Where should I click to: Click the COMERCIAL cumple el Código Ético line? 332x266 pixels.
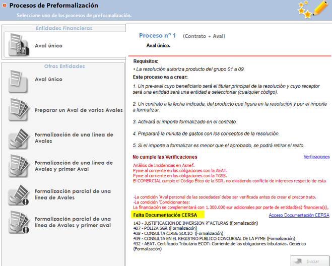[x=230, y=181]
